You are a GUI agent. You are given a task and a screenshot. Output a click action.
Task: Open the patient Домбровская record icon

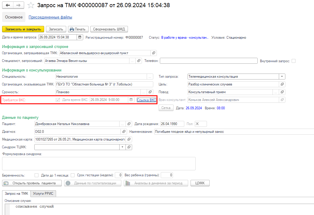(x=129, y=124)
